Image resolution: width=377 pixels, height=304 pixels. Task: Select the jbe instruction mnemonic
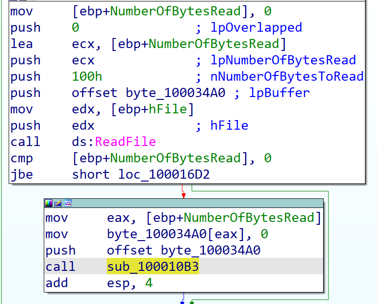[22, 174]
